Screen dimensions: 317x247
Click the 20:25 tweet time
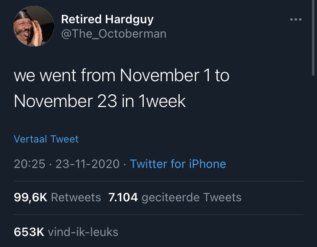pos(29,164)
